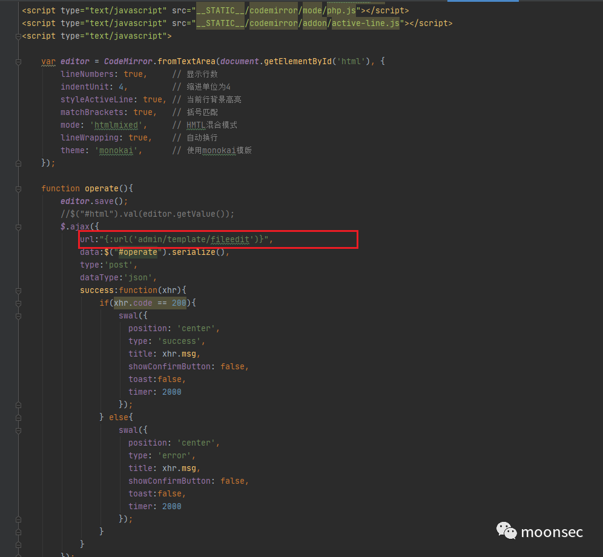
Task: Click the 'lineWrapping' property
Action: [x=89, y=137]
